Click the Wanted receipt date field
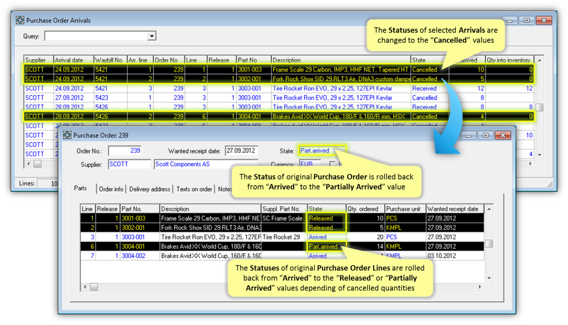568x325 pixels. [242, 151]
